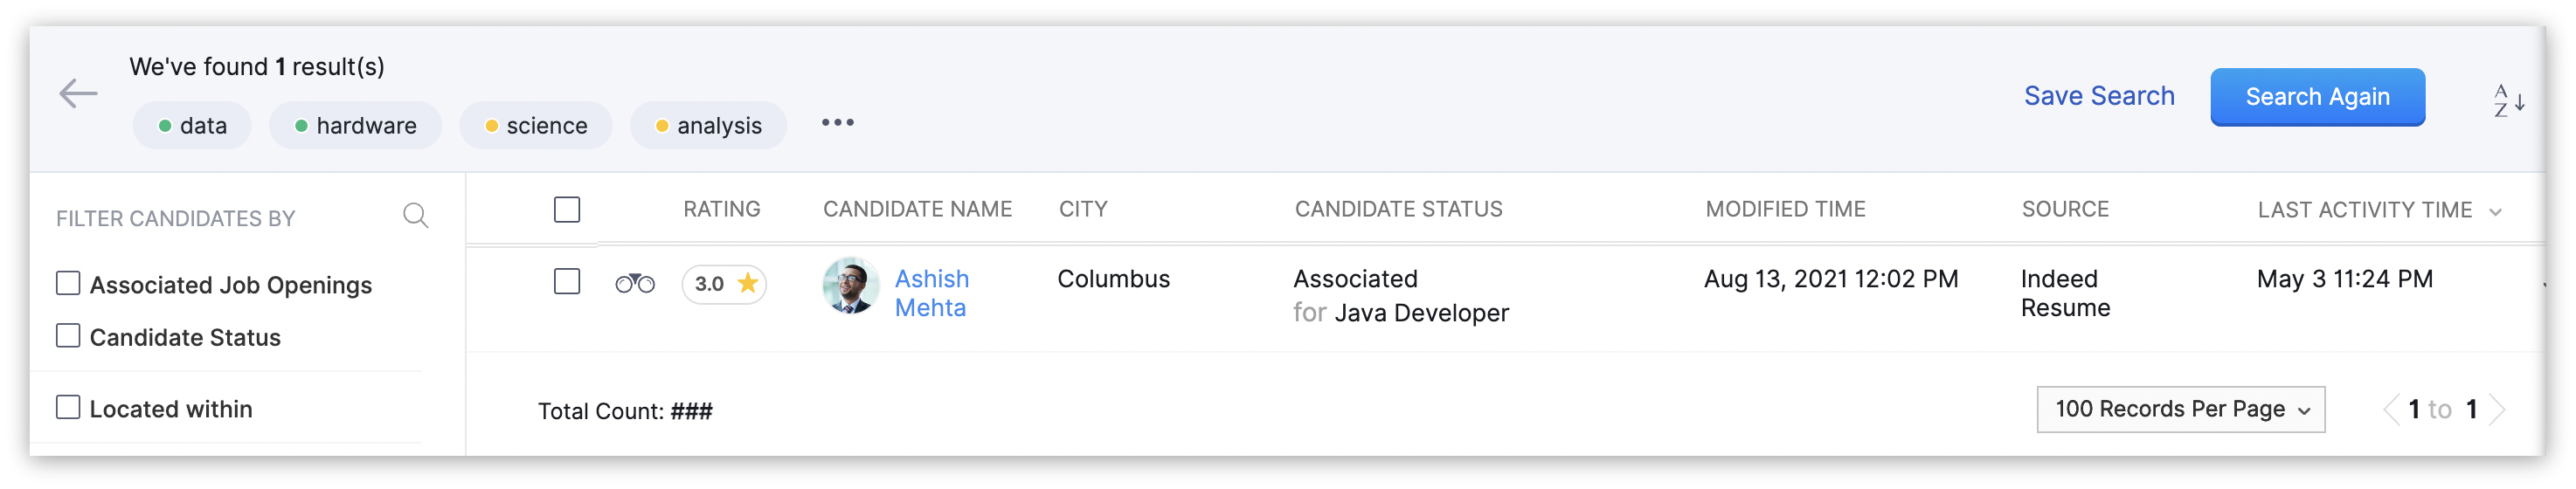
Task: Check the Located within filter
Action: point(68,408)
